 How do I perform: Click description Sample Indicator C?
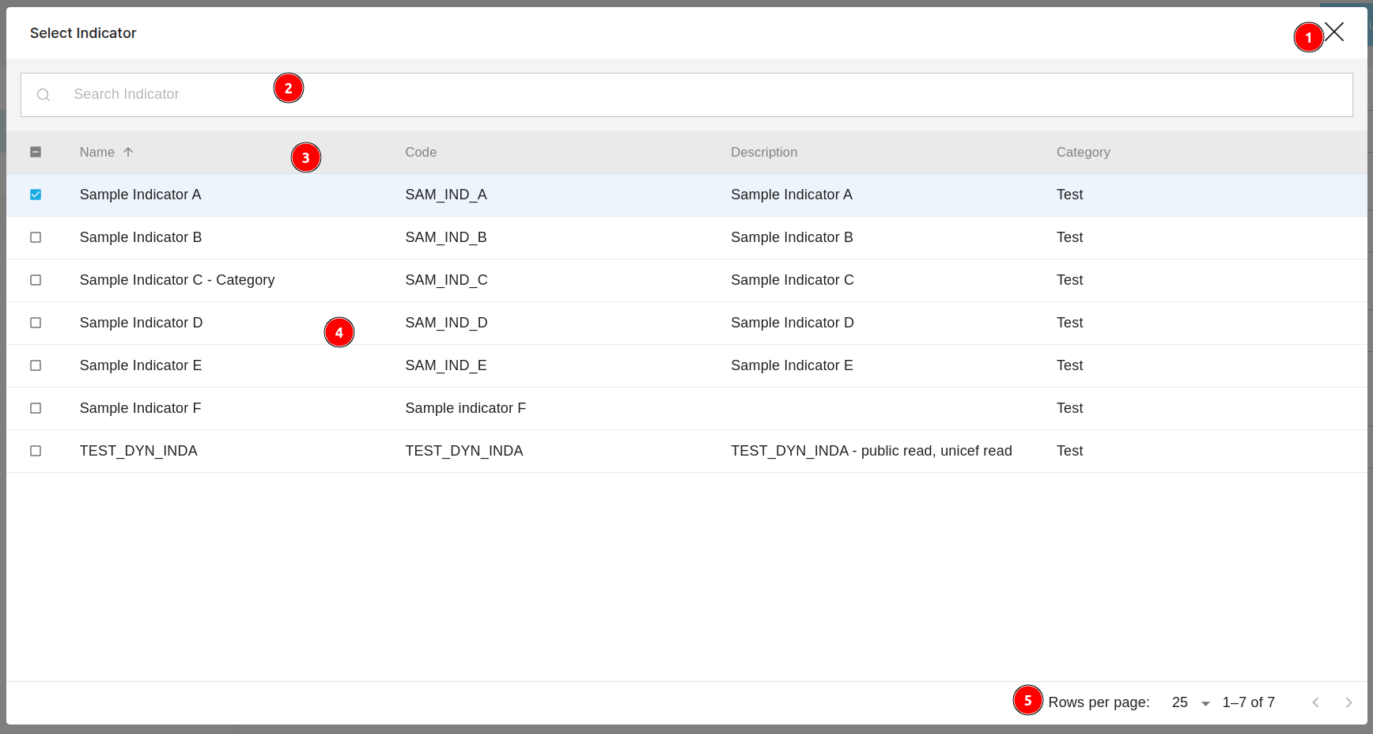click(792, 280)
